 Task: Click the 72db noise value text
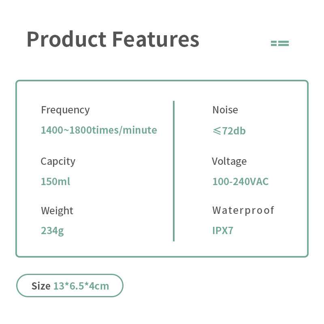234,131
